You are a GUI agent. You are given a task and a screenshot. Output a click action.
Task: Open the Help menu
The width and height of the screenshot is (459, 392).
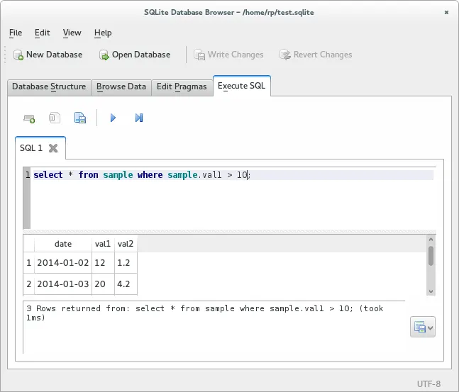tap(103, 33)
